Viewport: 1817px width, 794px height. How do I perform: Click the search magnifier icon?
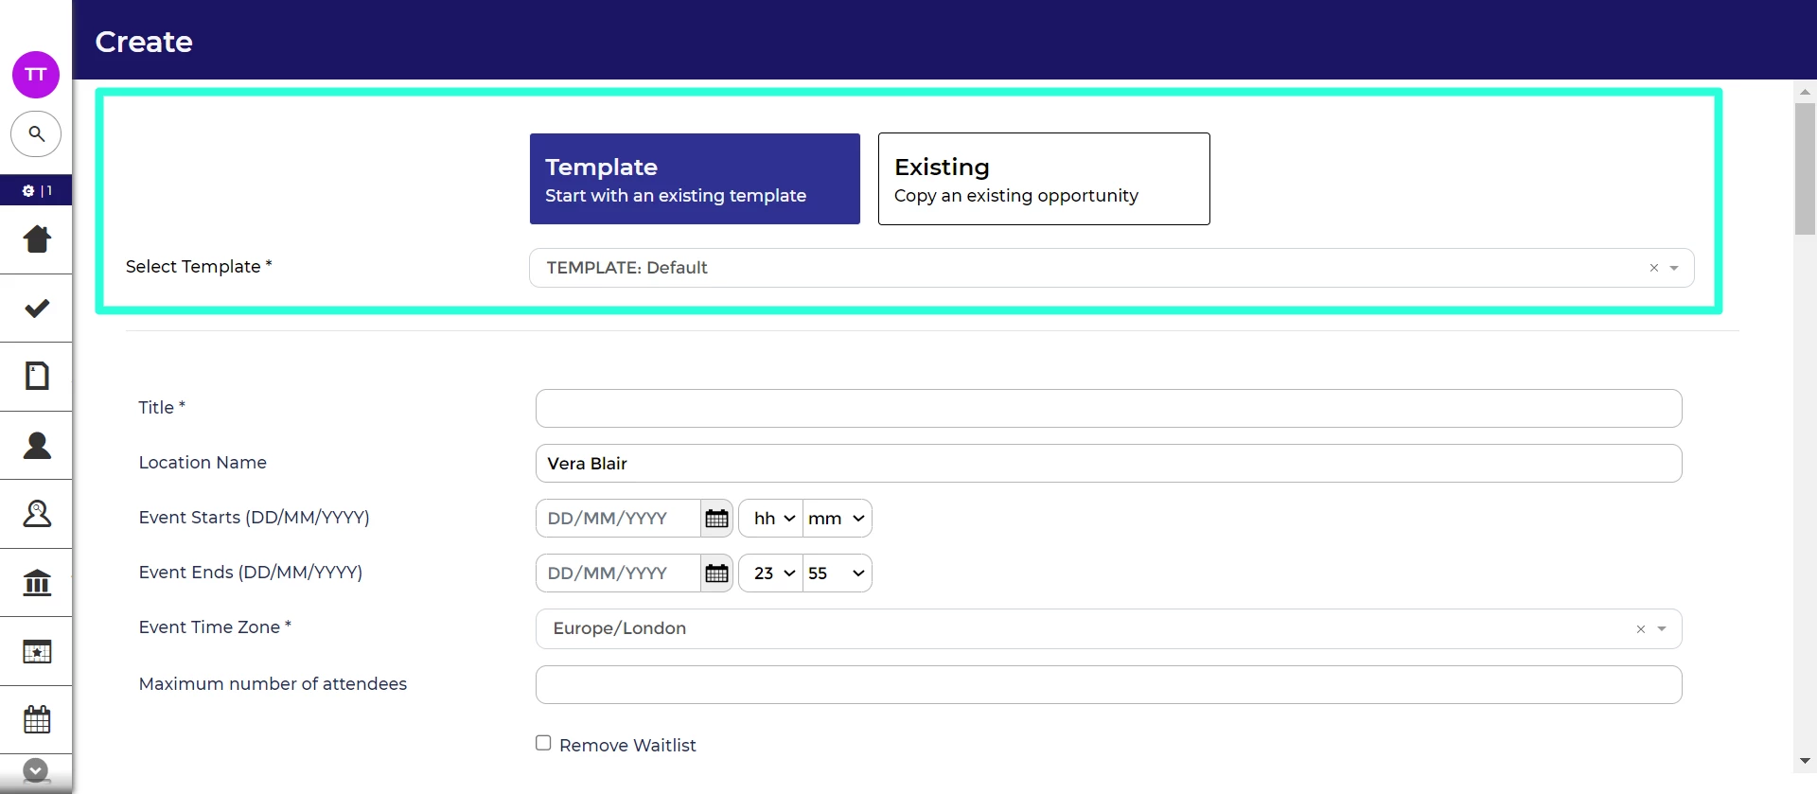[x=36, y=133]
